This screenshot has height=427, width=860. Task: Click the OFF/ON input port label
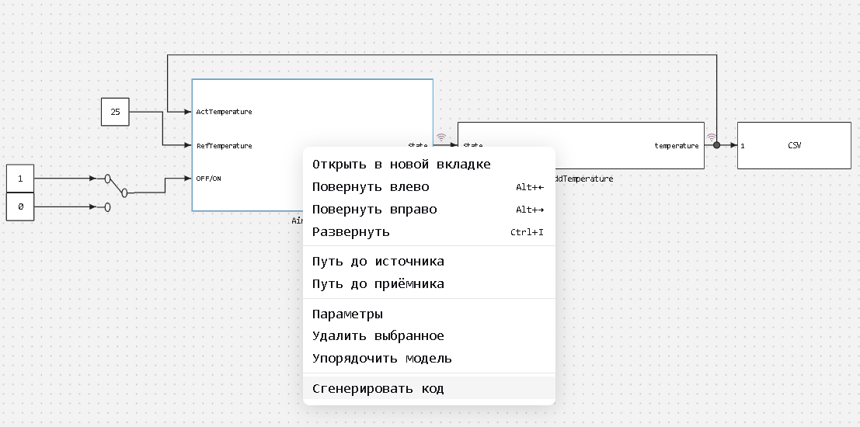pos(208,179)
